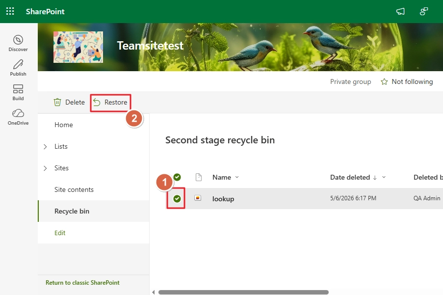Open Publish in the left rail

18,68
